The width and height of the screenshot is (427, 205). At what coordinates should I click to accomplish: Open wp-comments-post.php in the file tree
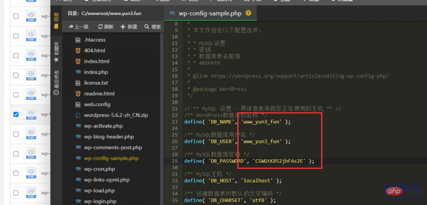coord(113,147)
